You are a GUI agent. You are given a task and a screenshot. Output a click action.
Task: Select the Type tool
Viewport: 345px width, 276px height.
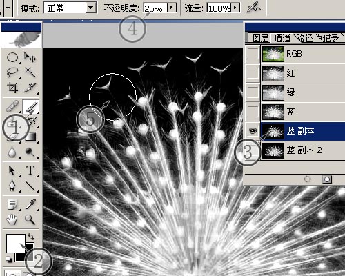30,170
